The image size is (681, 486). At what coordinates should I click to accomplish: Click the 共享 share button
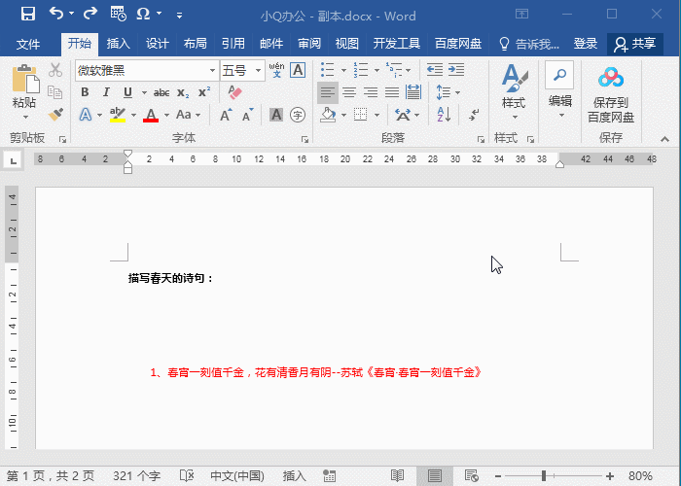click(634, 44)
